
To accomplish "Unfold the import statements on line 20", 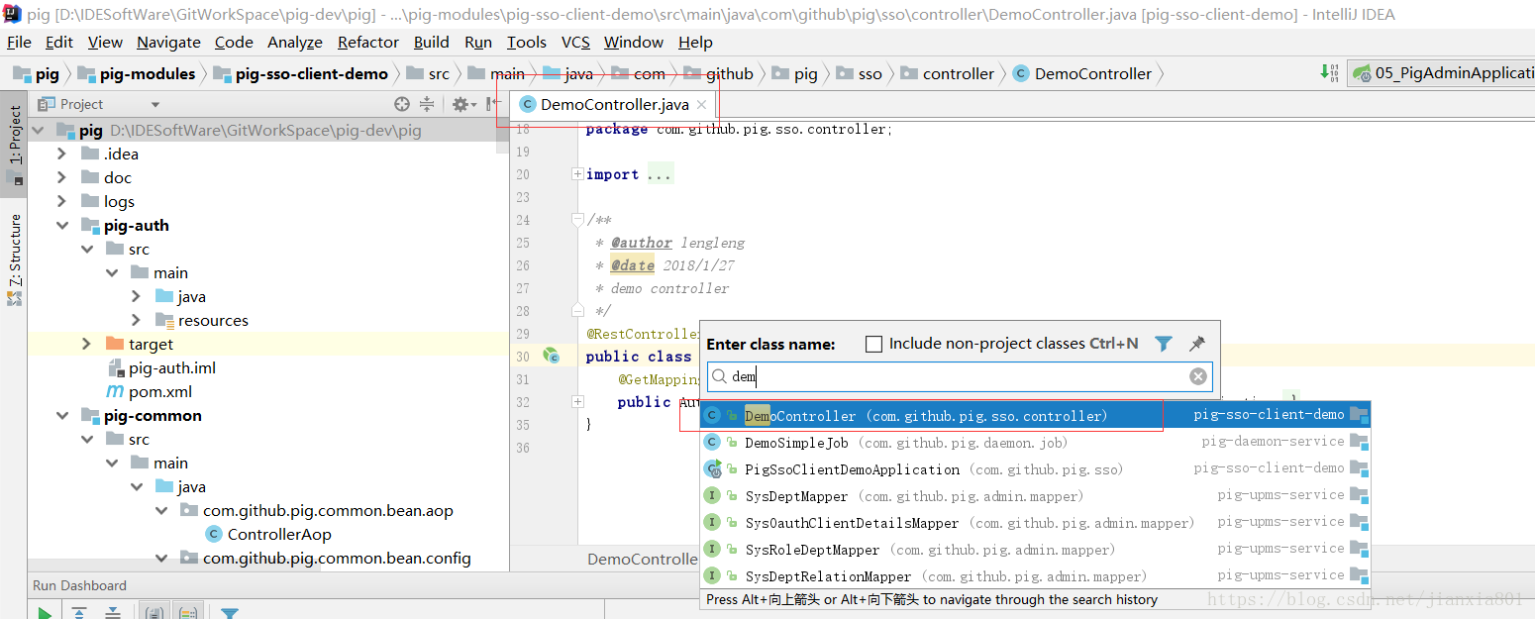I will pos(577,174).
